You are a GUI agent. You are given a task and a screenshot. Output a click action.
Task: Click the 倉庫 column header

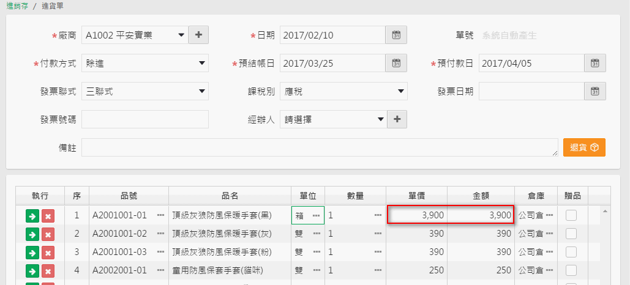click(536, 196)
